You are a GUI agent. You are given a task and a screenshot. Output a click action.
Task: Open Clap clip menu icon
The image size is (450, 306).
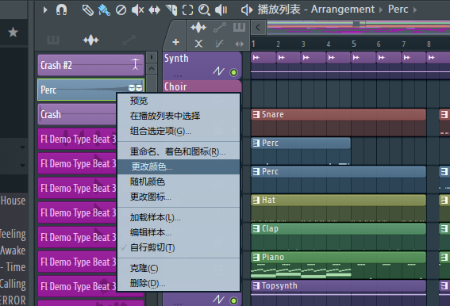click(x=256, y=228)
